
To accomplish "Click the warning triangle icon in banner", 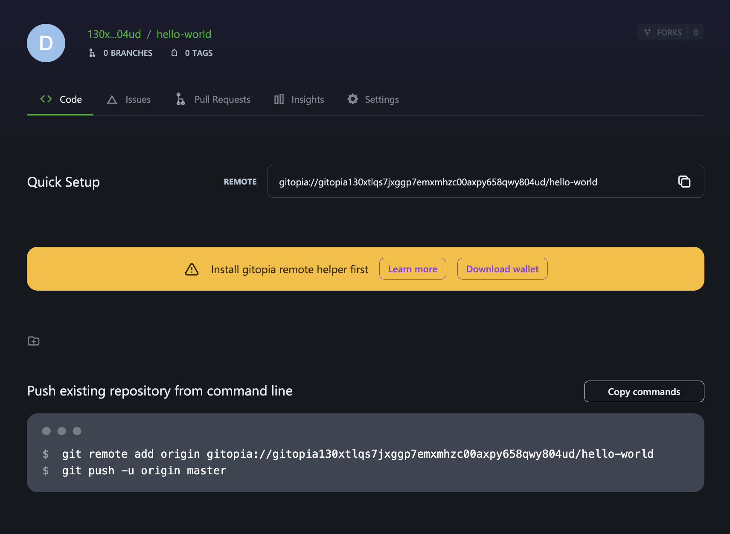I will point(192,269).
